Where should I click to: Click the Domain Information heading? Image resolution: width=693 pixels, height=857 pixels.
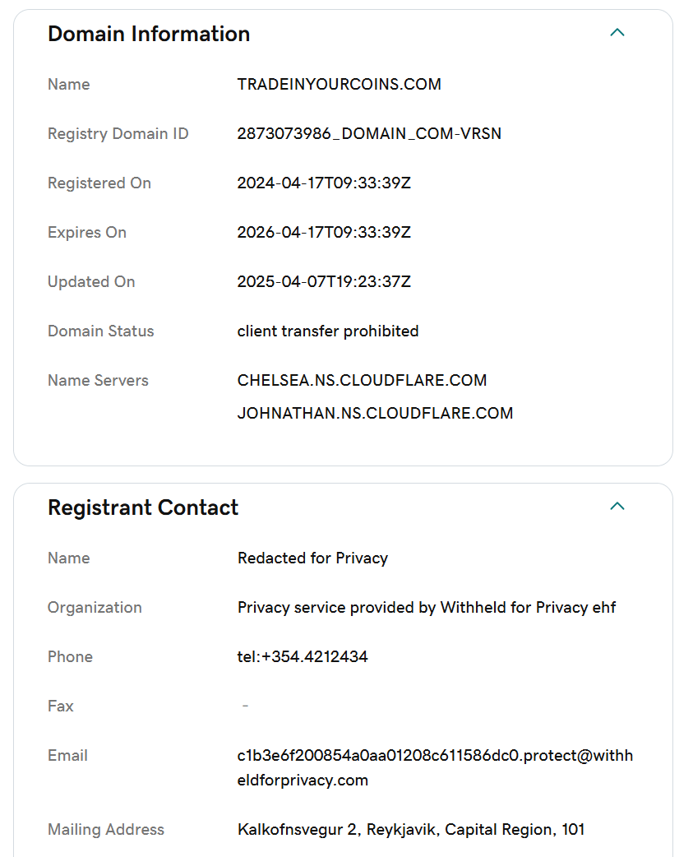[x=149, y=34]
